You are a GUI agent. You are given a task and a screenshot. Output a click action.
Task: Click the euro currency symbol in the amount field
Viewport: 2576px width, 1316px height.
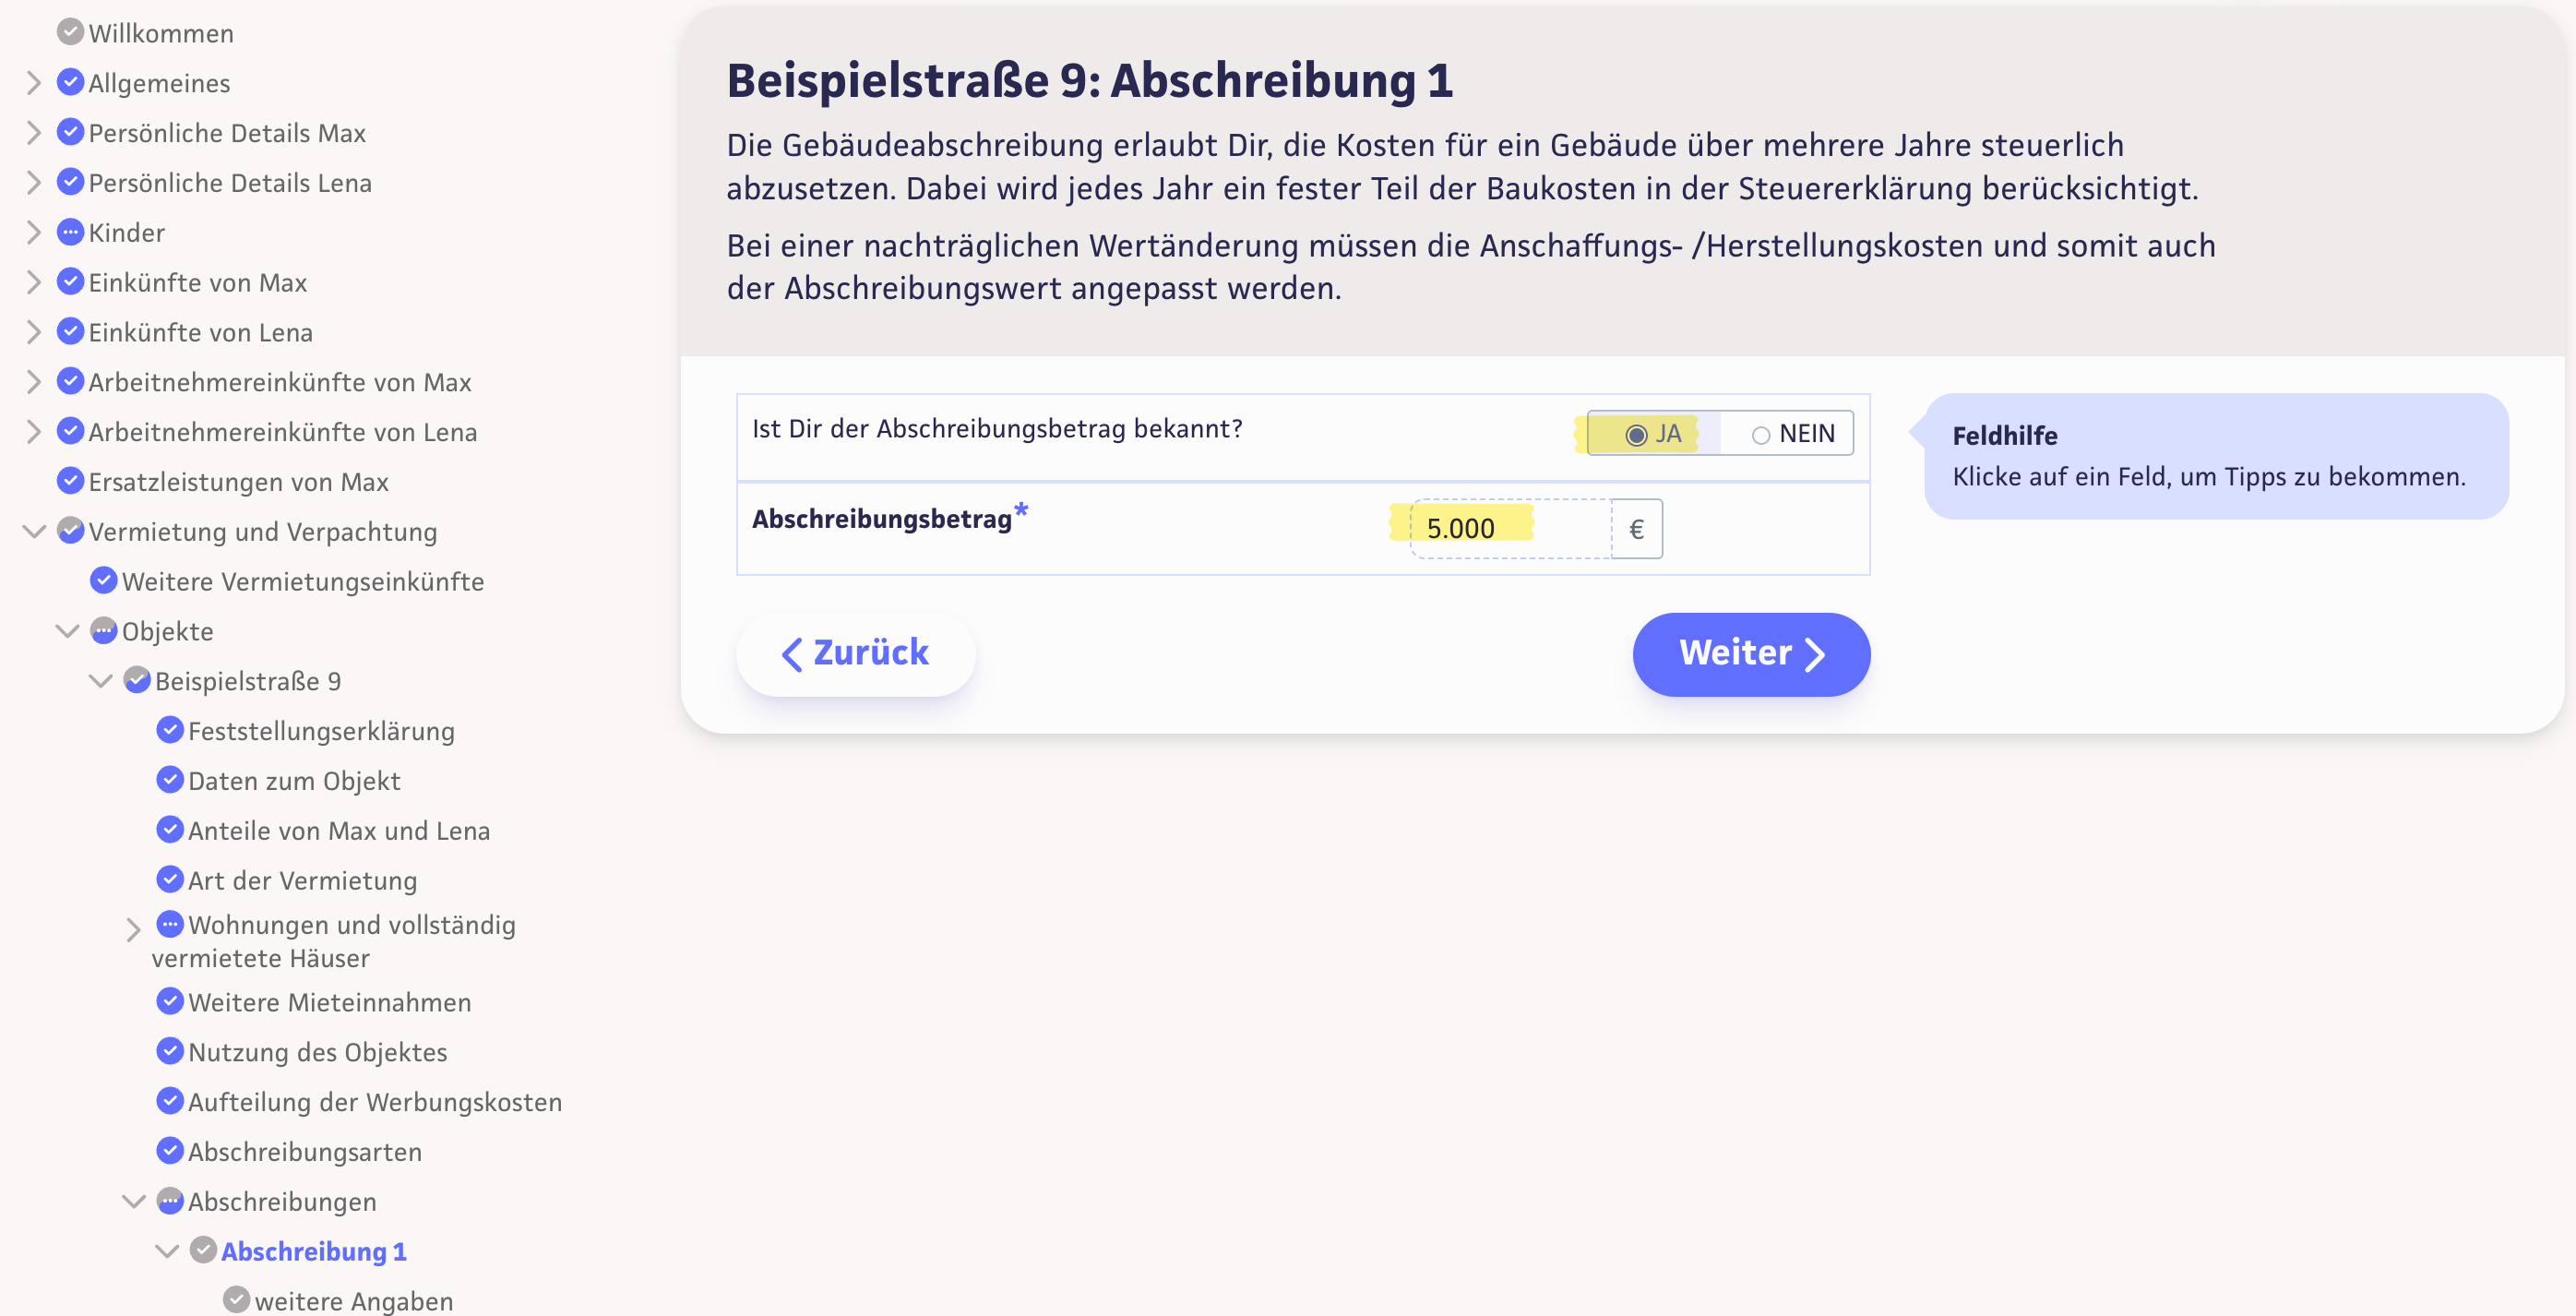pos(1636,529)
